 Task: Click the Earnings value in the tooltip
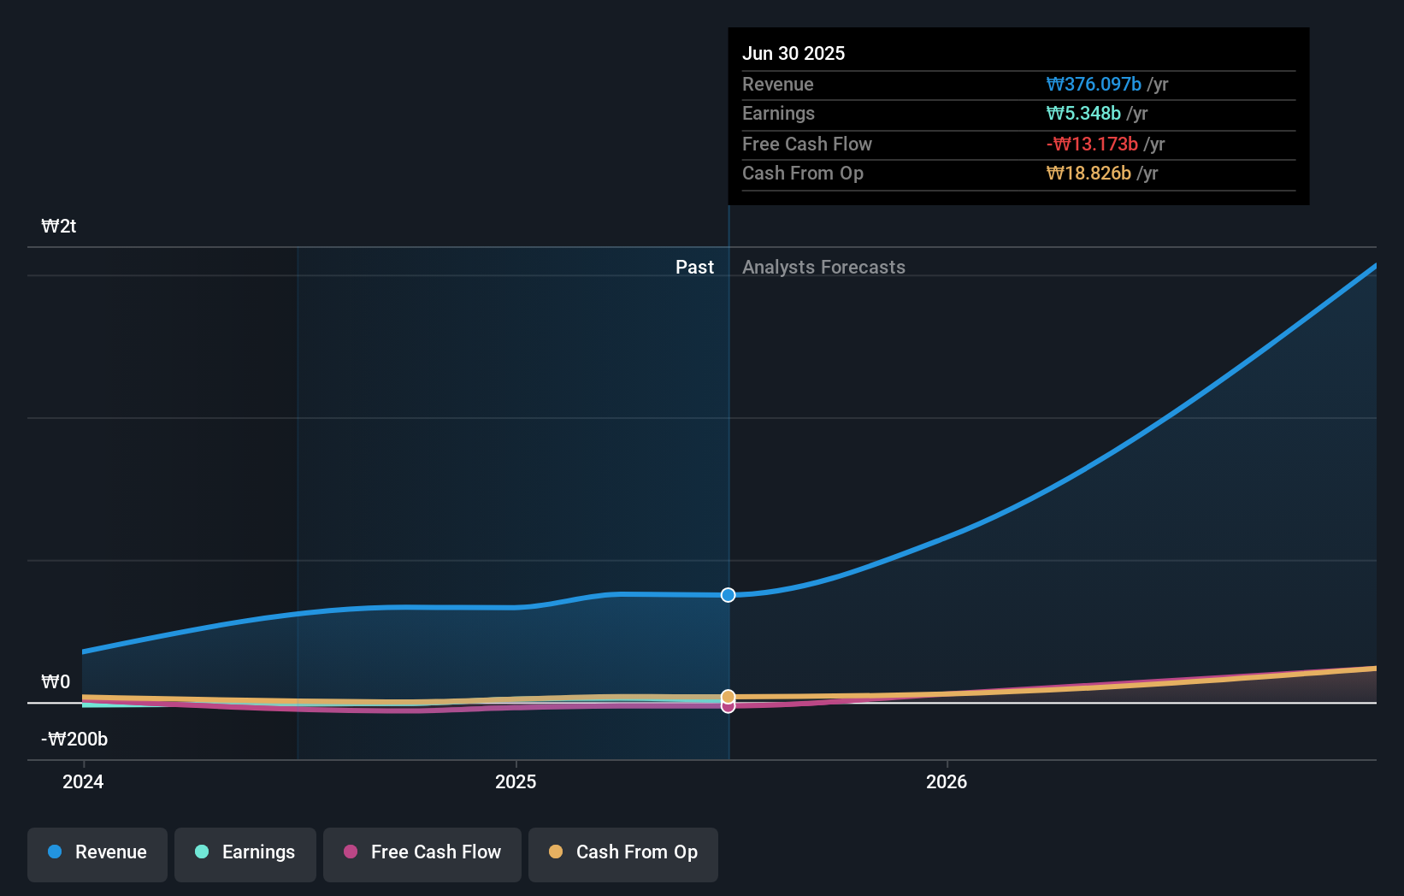coord(1082,113)
